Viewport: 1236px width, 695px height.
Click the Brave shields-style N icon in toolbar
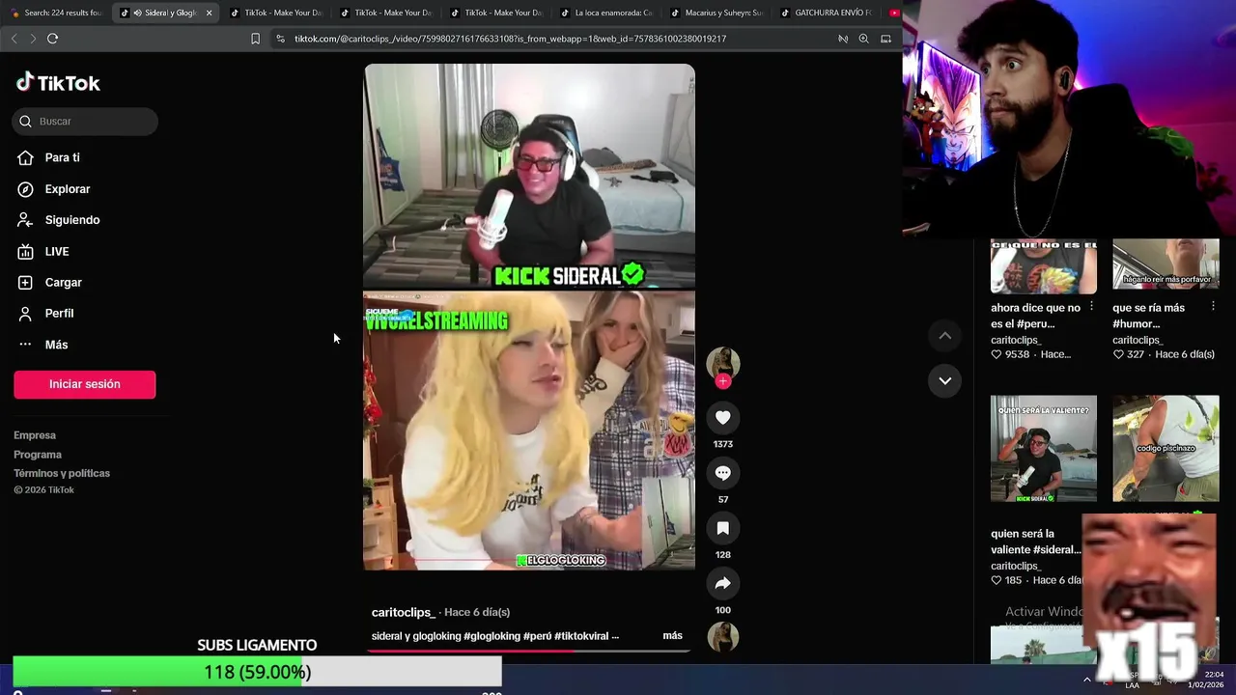(x=843, y=39)
